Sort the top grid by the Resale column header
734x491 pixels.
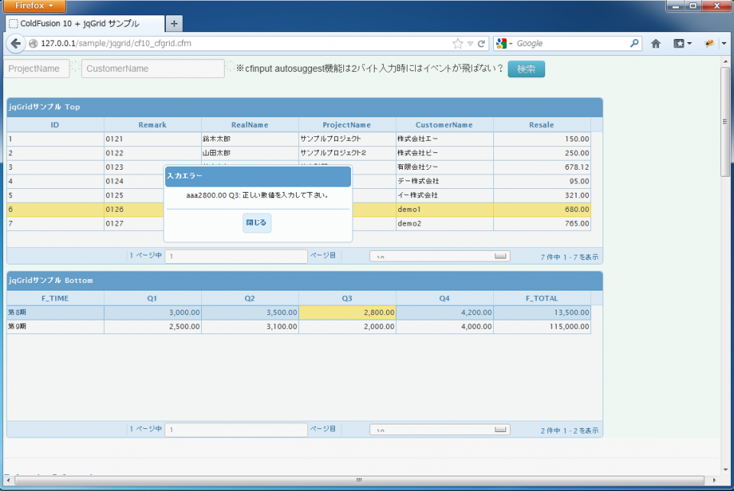[x=541, y=125]
